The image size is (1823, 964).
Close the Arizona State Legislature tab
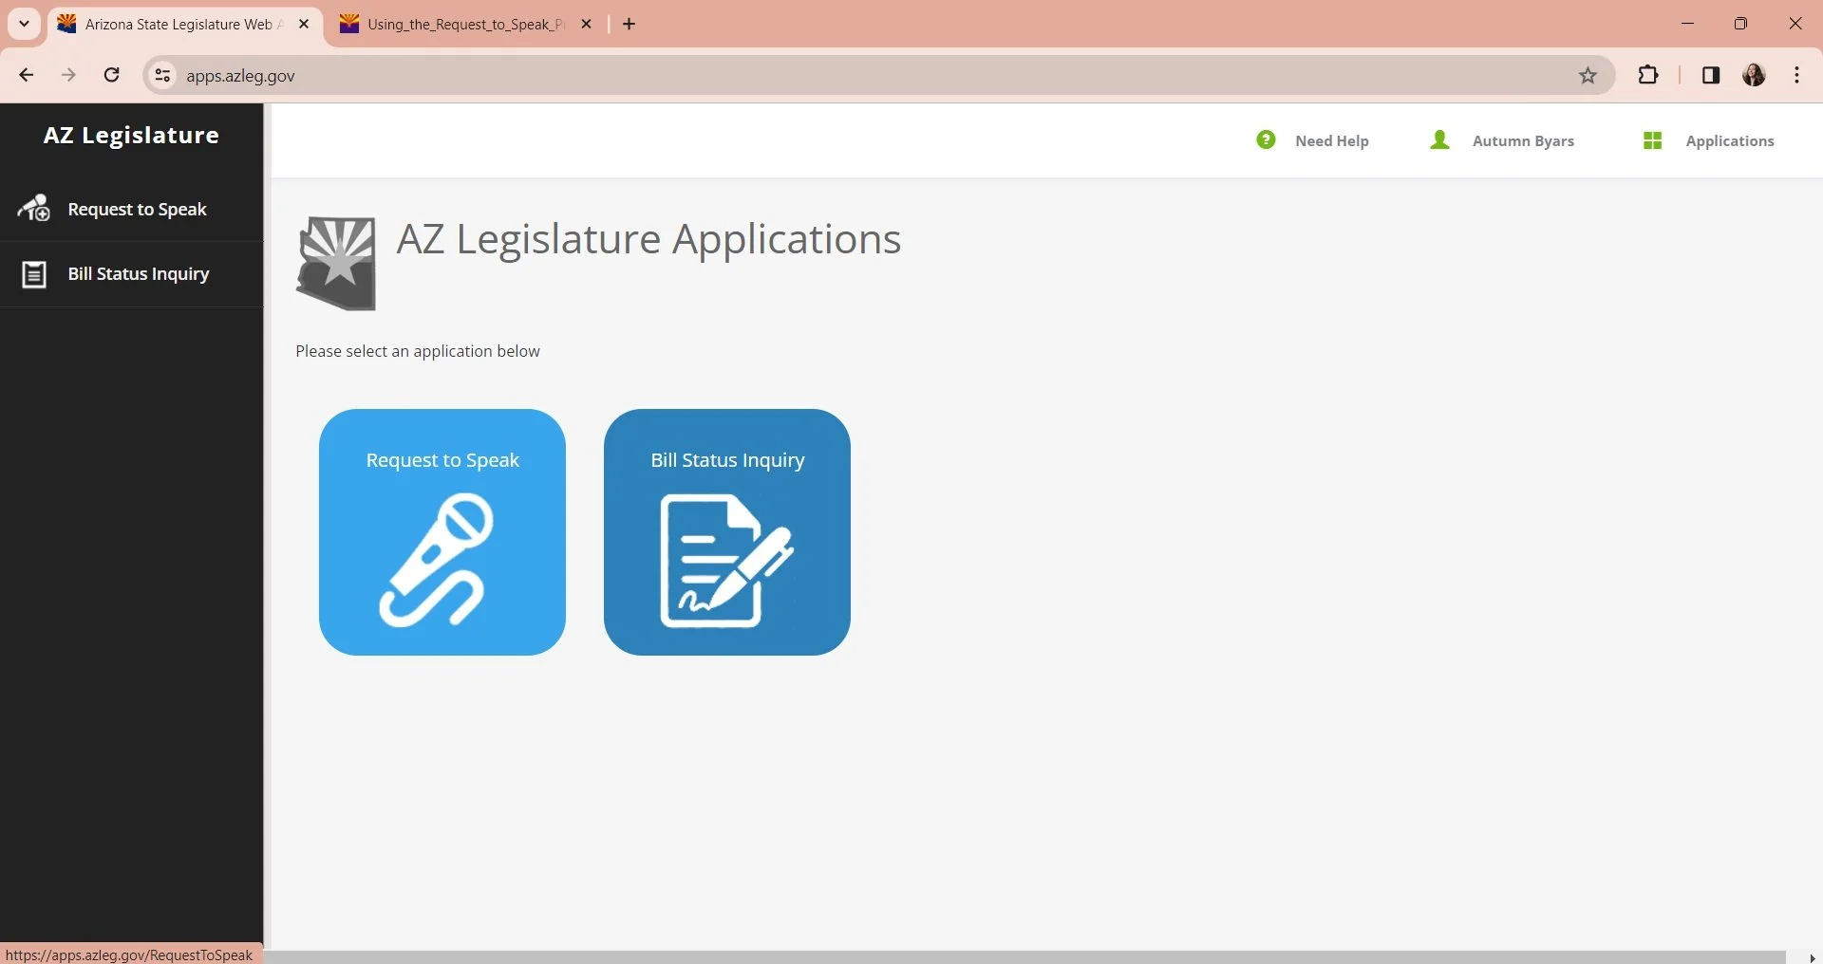click(x=304, y=25)
